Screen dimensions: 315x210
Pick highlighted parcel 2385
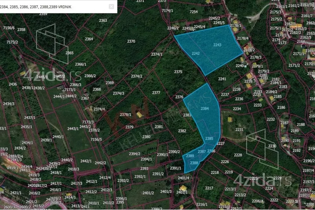tap(209, 139)
